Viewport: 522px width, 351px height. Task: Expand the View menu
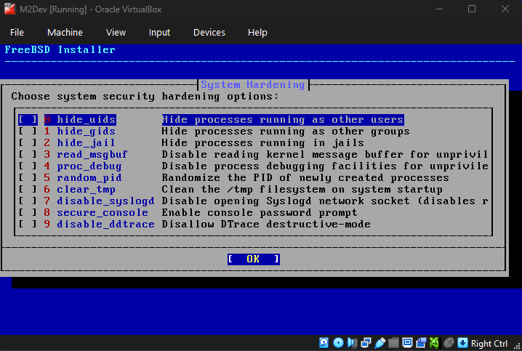coord(116,33)
